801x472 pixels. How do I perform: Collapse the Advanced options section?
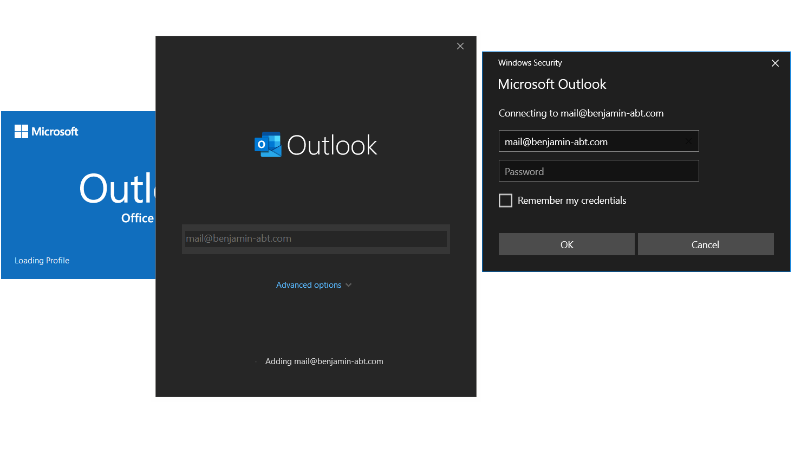coord(309,285)
